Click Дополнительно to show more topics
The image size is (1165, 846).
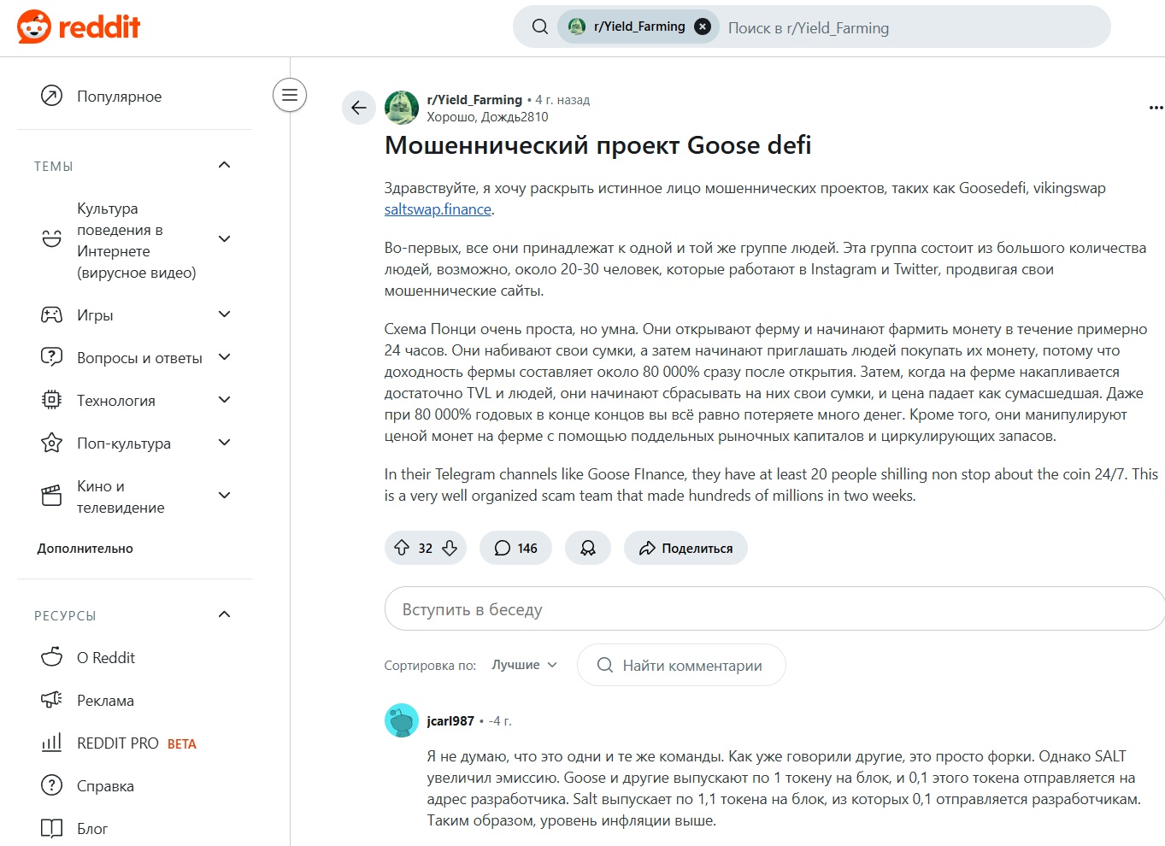tap(85, 549)
